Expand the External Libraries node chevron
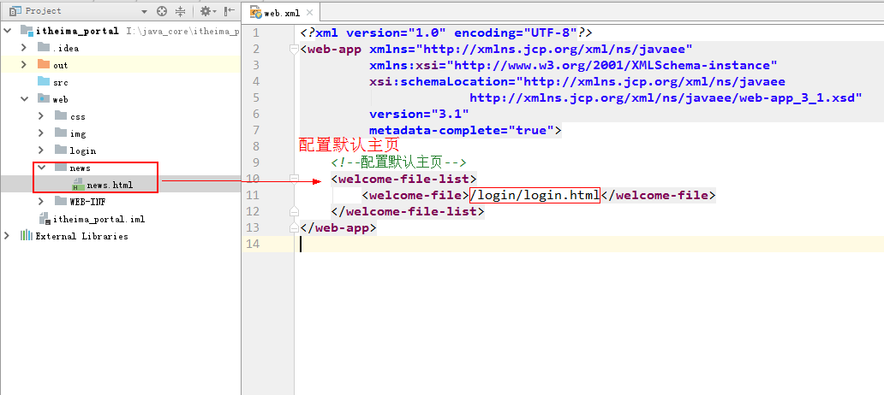Viewport: 884px width, 395px height. click(x=7, y=236)
